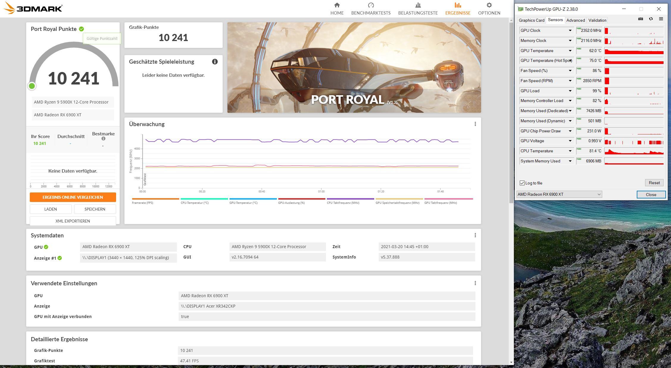671x368 pixels.
Task: Expand GPU Clock sensor dropdown
Action: [570, 30]
